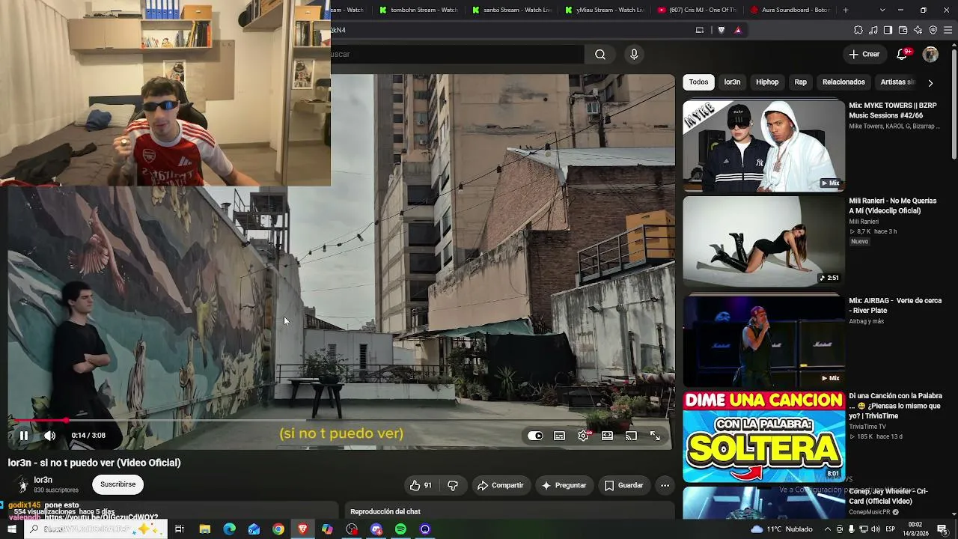The image size is (958, 539).
Task: Open the MYKE TOWERS BZRP mix thumbnail
Action: 763,146
